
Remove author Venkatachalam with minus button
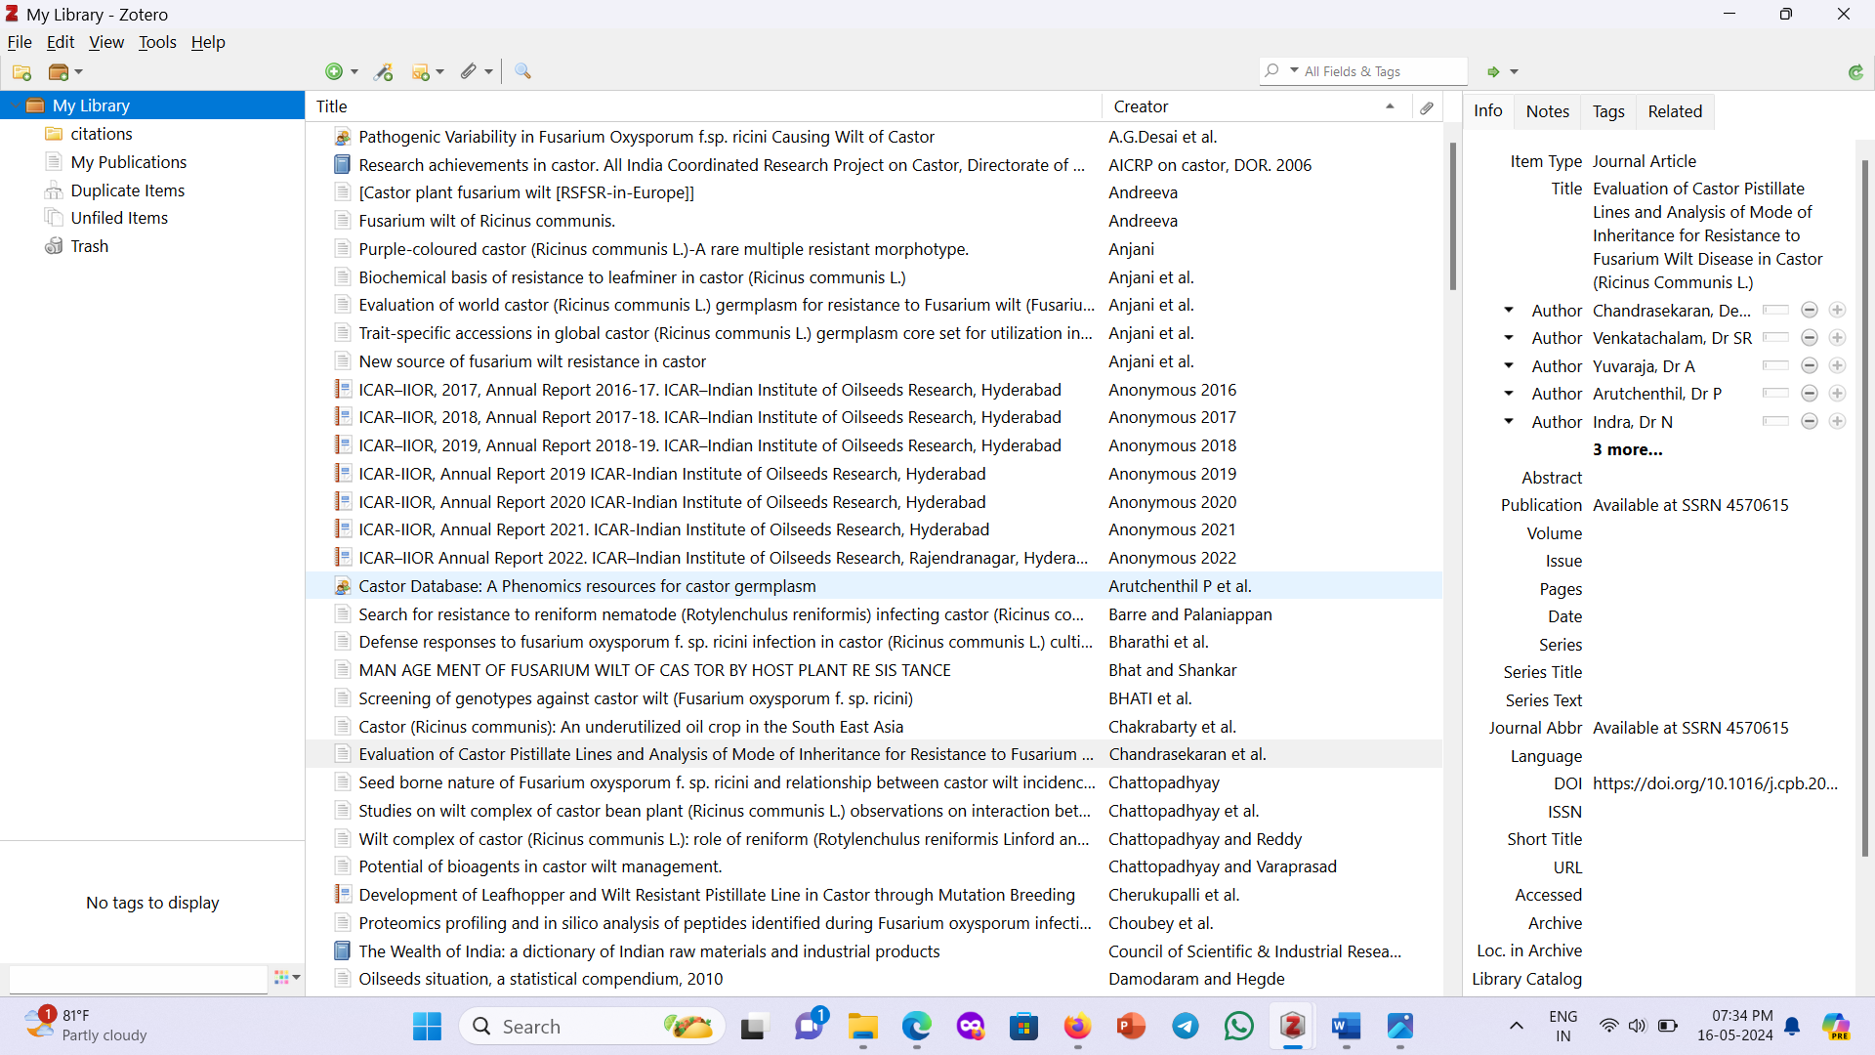point(1809,338)
